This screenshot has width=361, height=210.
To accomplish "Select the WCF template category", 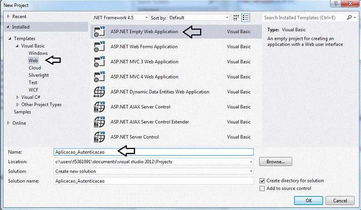I will (33, 90).
